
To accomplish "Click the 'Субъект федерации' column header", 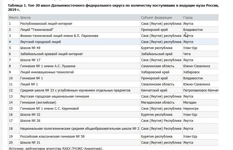I will click(x=156, y=18).
